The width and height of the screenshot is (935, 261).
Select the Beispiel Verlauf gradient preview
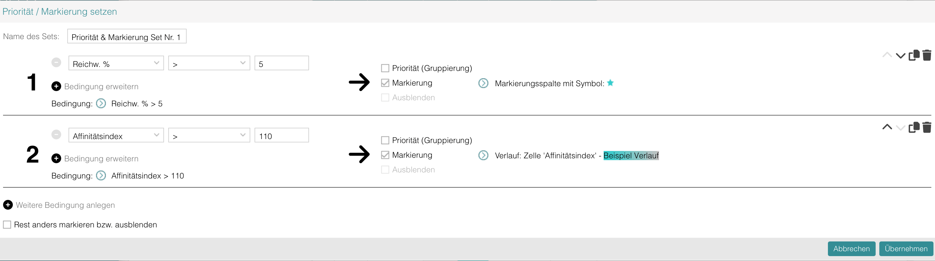pos(631,155)
